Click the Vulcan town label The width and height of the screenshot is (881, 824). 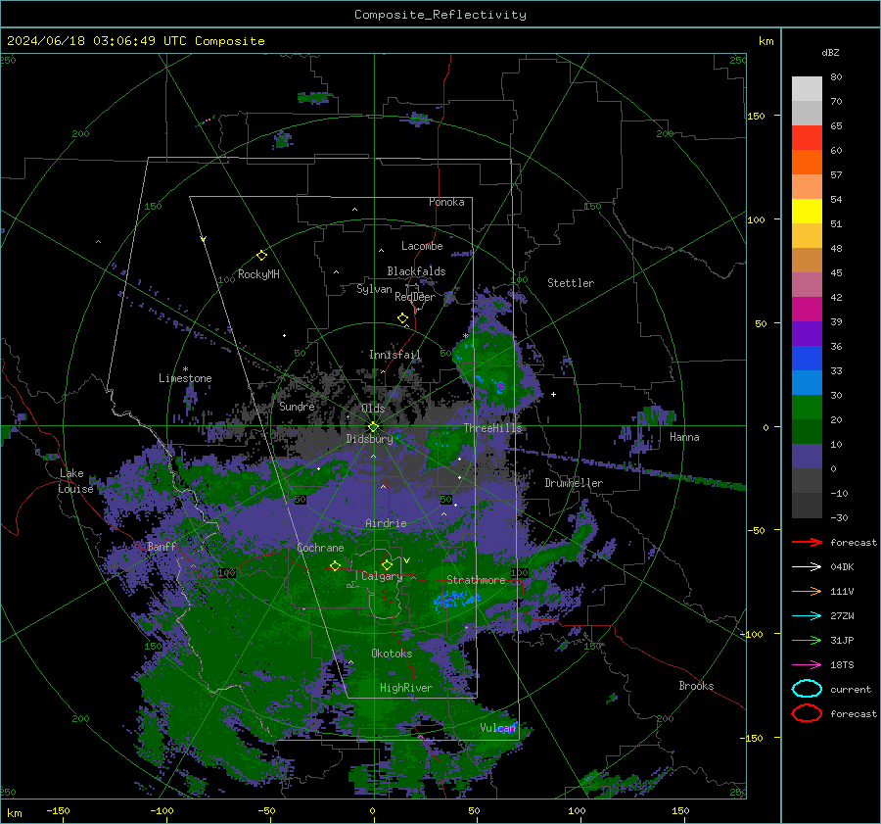coord(498,728)
